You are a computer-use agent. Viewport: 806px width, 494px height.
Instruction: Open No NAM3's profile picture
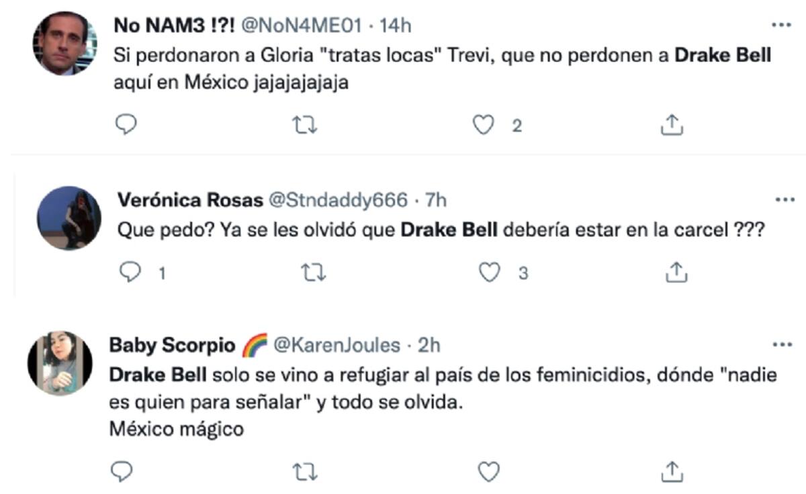click(x=65, y=43)
